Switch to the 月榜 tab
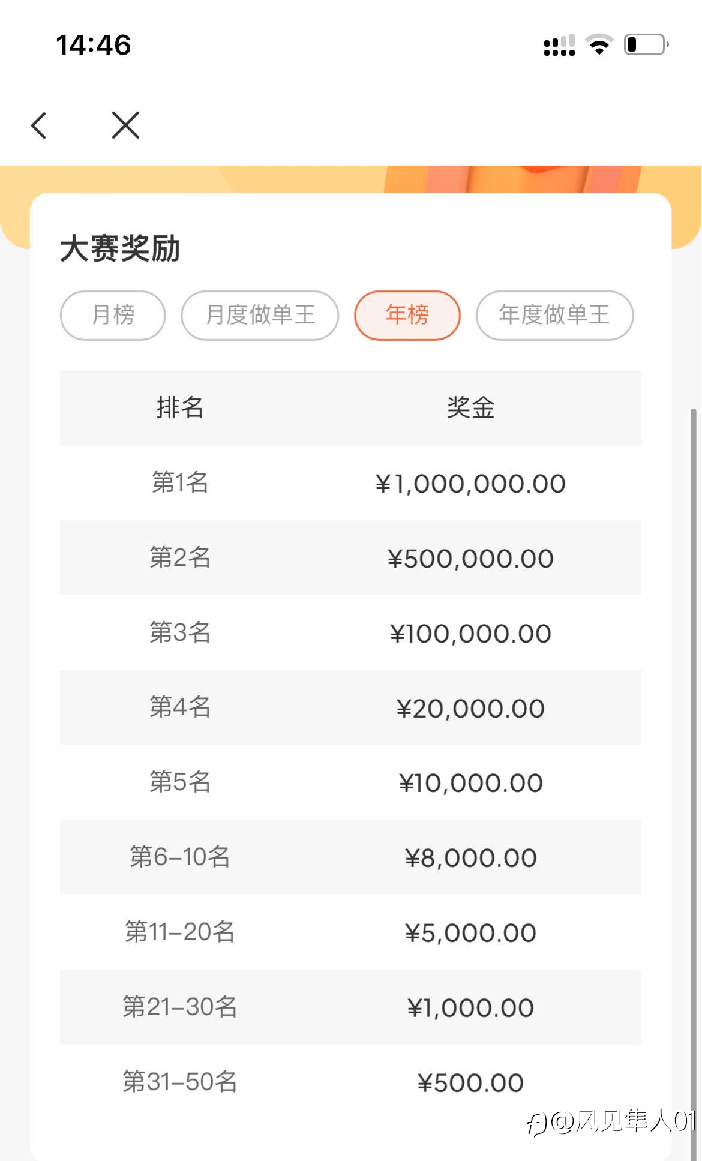Viewport: 702px width, 1161px height. tap(113, 315)
